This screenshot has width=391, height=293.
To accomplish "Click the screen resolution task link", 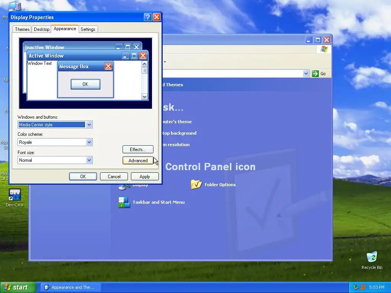I will (x=176, y=145).
